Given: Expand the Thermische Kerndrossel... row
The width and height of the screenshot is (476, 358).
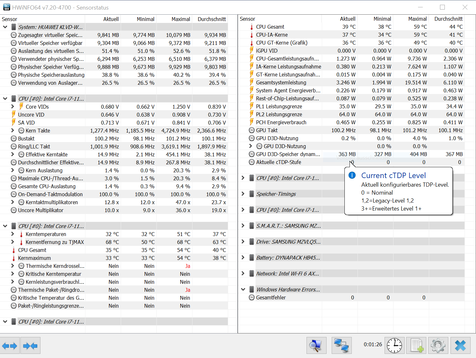Looking at the screenshot, I should click(x=13, y=266).
